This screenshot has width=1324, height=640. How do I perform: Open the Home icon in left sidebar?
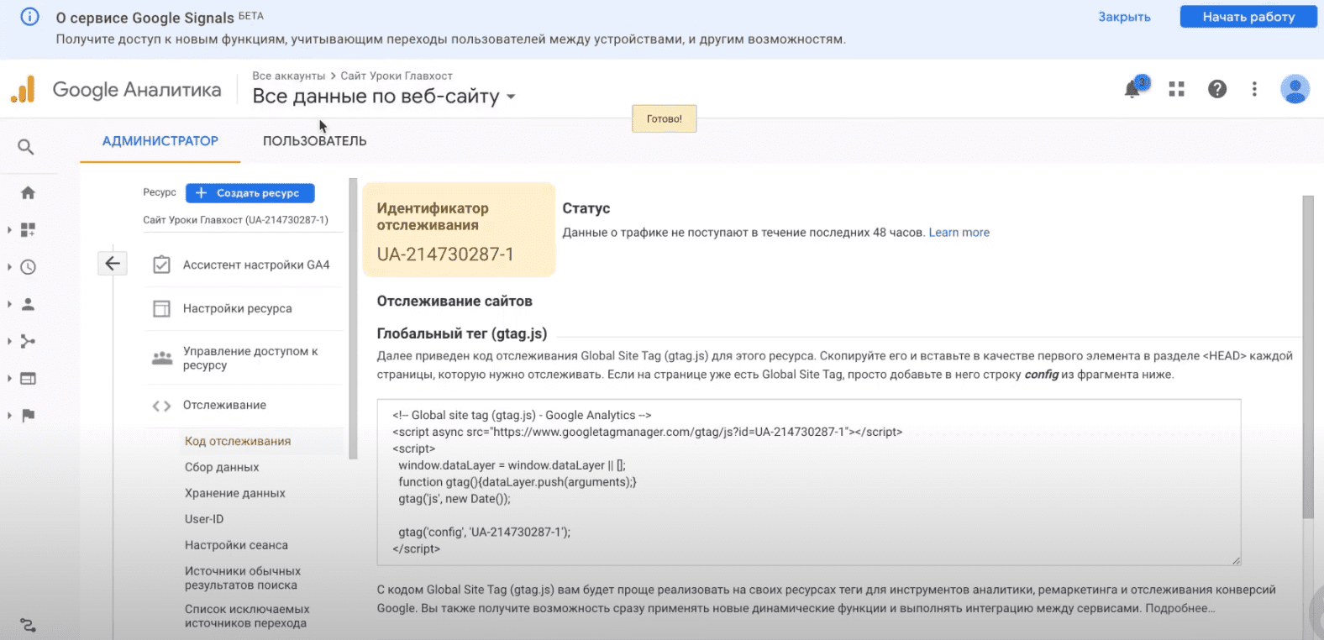pyautogui.click(x=28, y=193)
